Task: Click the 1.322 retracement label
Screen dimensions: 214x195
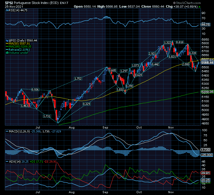Action: (x=168, y=43)
